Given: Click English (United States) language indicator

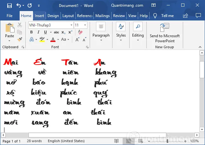Looking at the screenshot, I should (66, 141).
